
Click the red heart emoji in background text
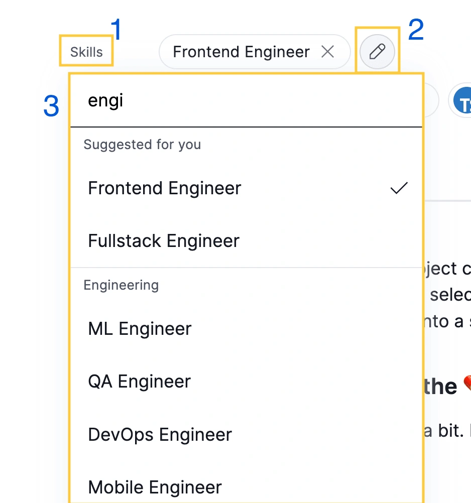click(x=467, y=383)
